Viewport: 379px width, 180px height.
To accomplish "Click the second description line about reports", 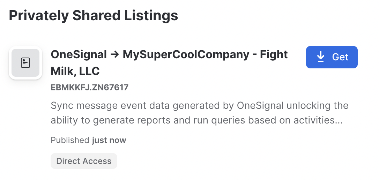I will click(196, 120).
